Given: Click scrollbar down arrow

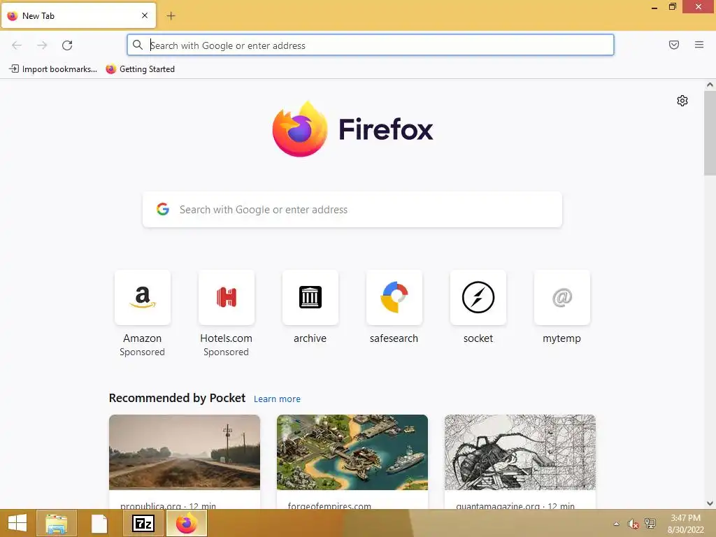Looking at the screenshot, I should coord(710,503).
